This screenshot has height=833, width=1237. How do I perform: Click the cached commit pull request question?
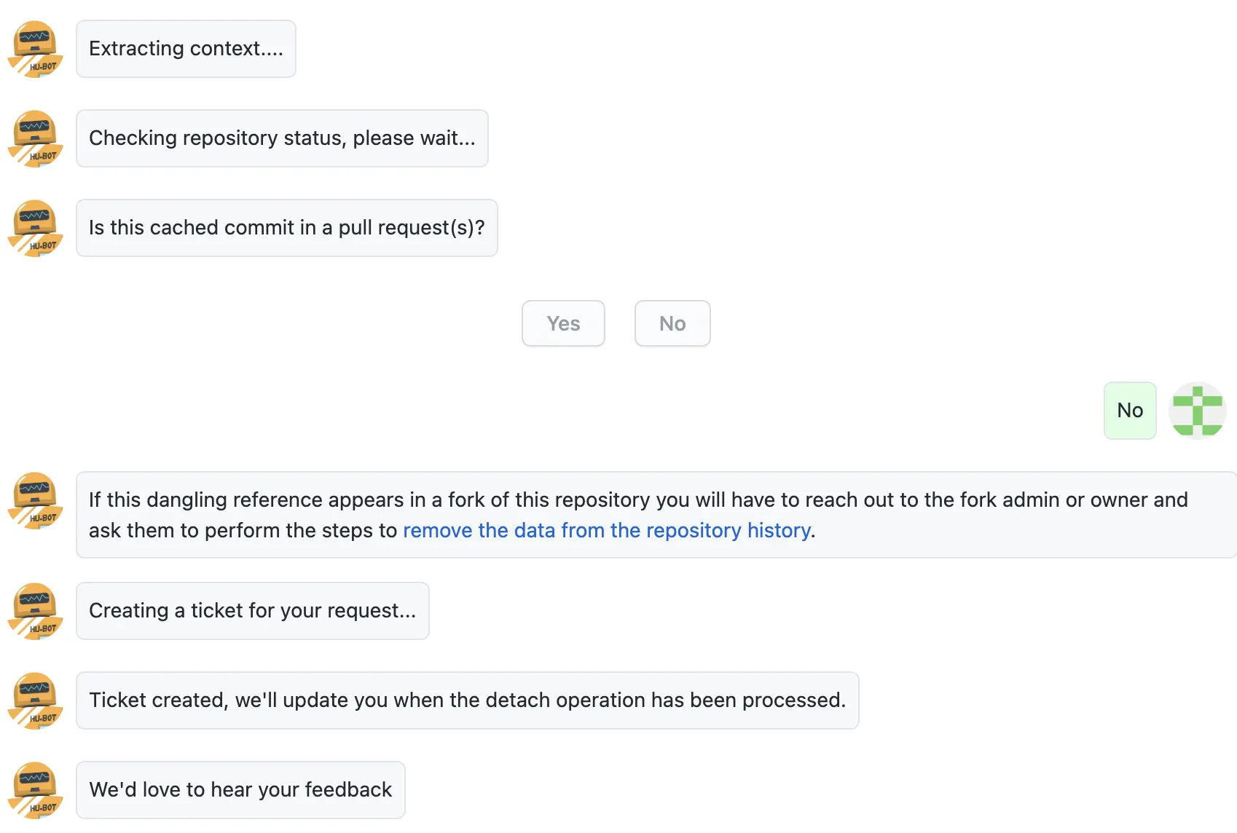point(286,228)
